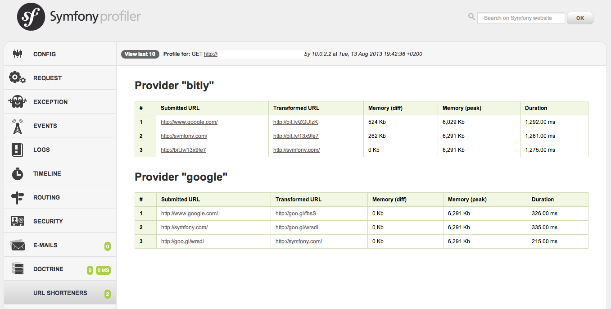Screen dimensions: 611x309
Task: Click the bitly table Memory (peak) header
Action: [479, 108]
